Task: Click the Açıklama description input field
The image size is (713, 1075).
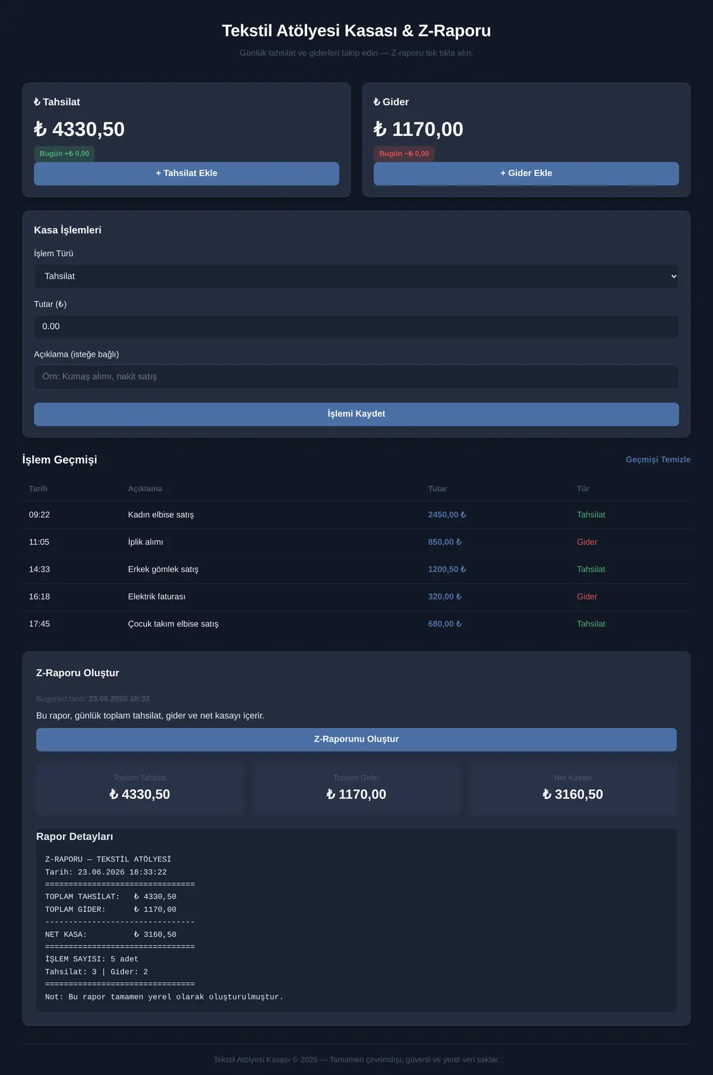Action: click(x=356, y=377)
